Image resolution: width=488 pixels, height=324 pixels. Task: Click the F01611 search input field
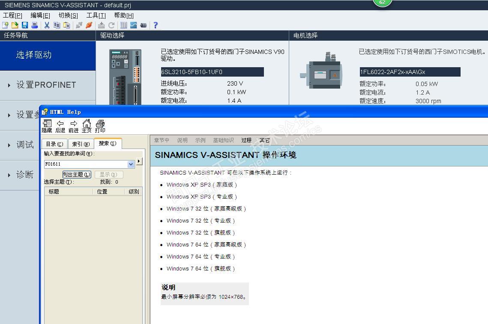click(86, 164)
